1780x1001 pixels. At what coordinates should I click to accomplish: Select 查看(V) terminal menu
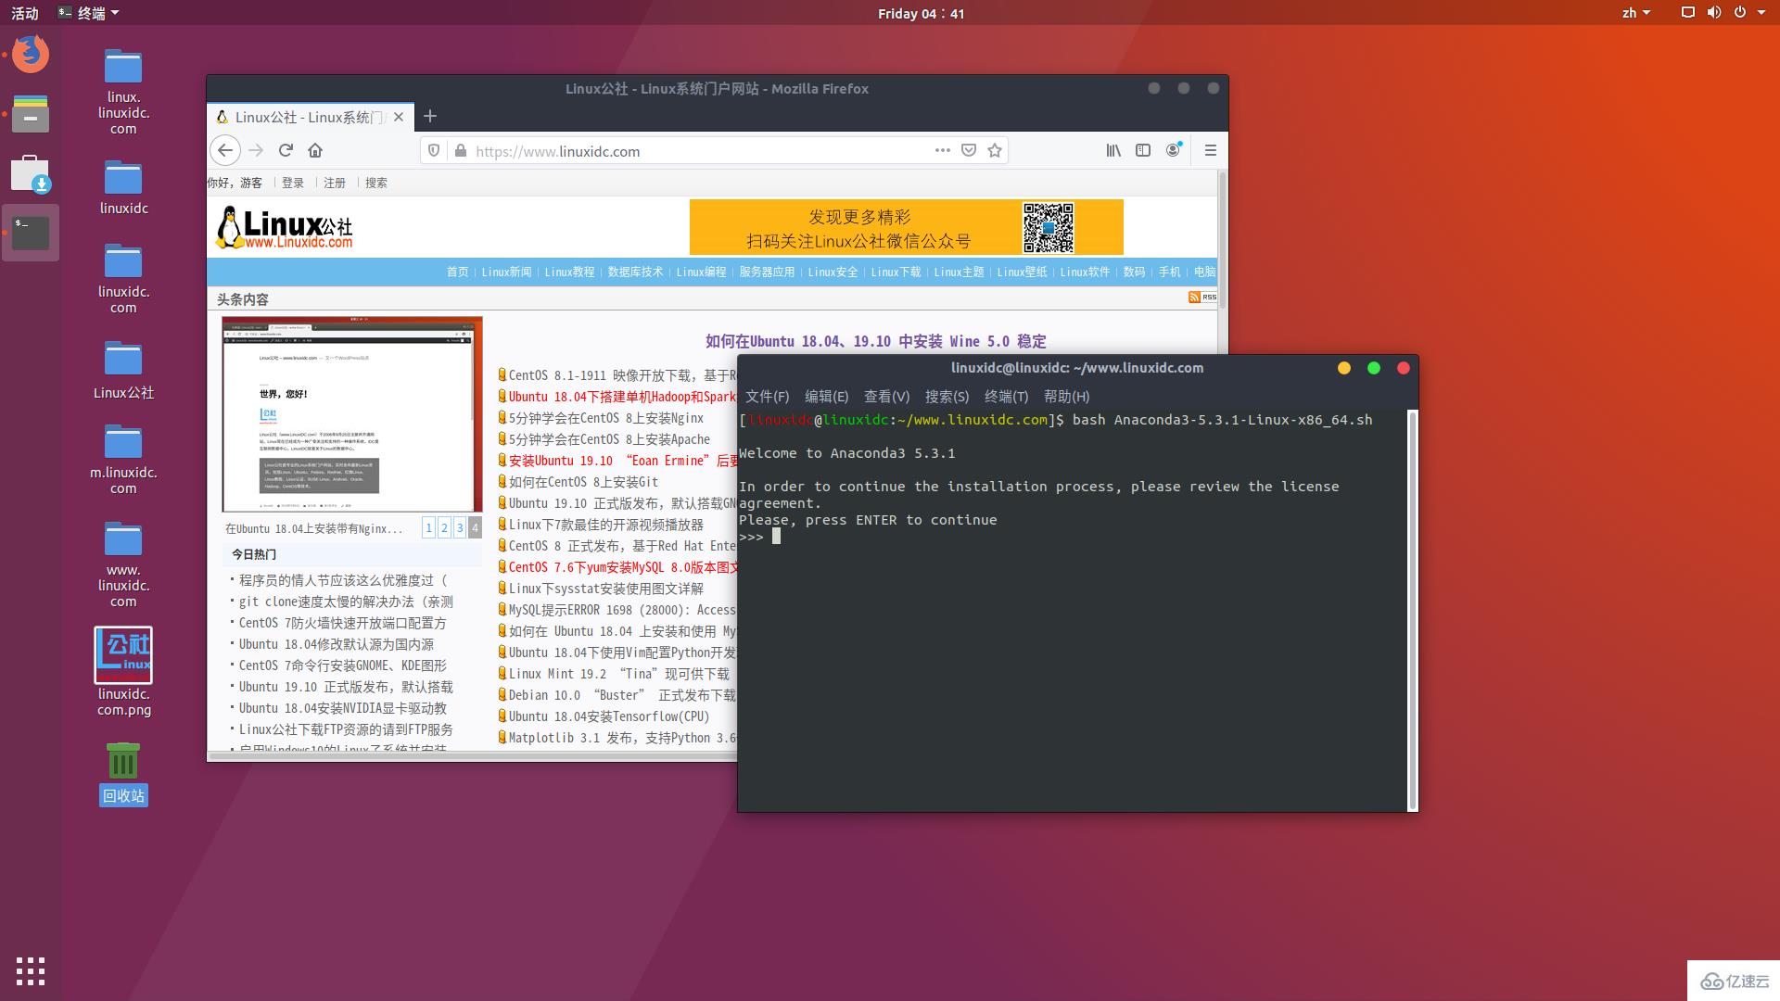pyautogui.click(x=884, y=396)
